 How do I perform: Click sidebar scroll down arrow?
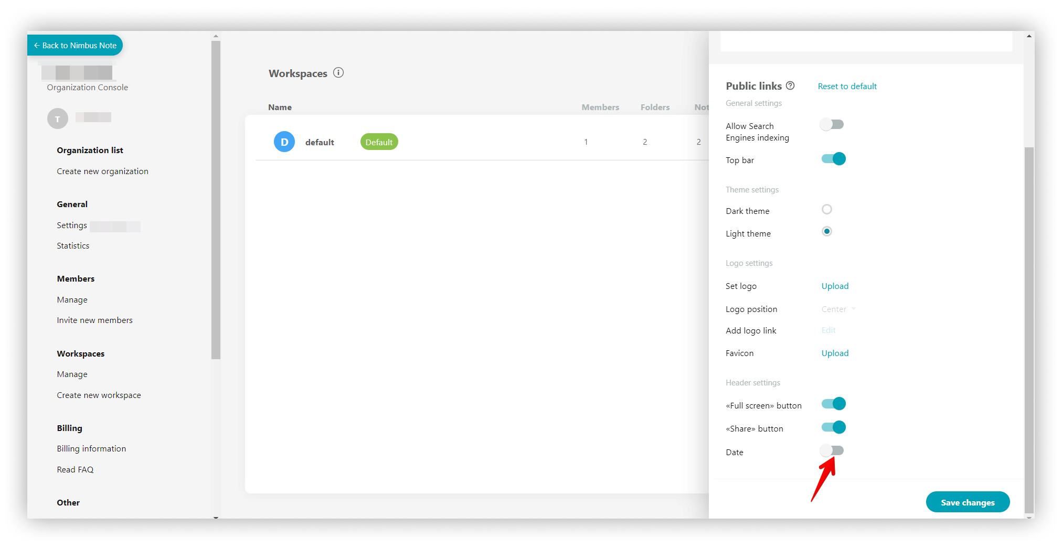(x=216, y=517)
